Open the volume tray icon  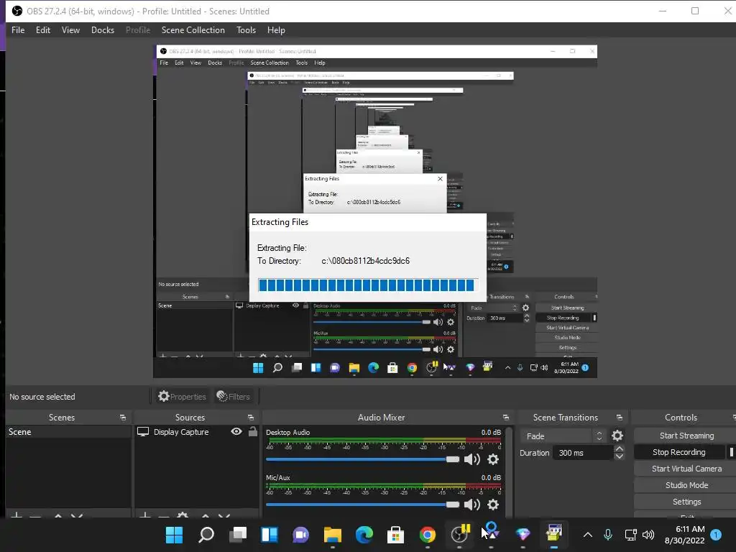tap(648, 535)
